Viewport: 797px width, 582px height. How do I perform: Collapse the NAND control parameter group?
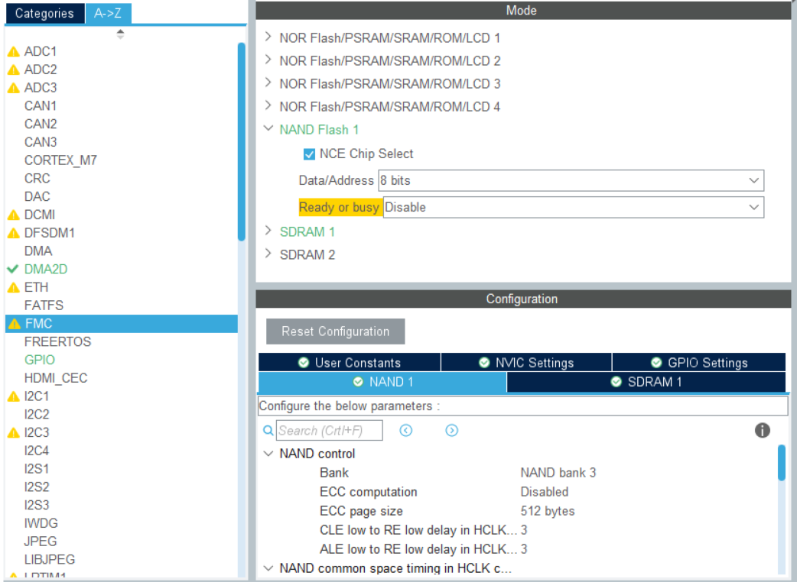coord(268,453)
